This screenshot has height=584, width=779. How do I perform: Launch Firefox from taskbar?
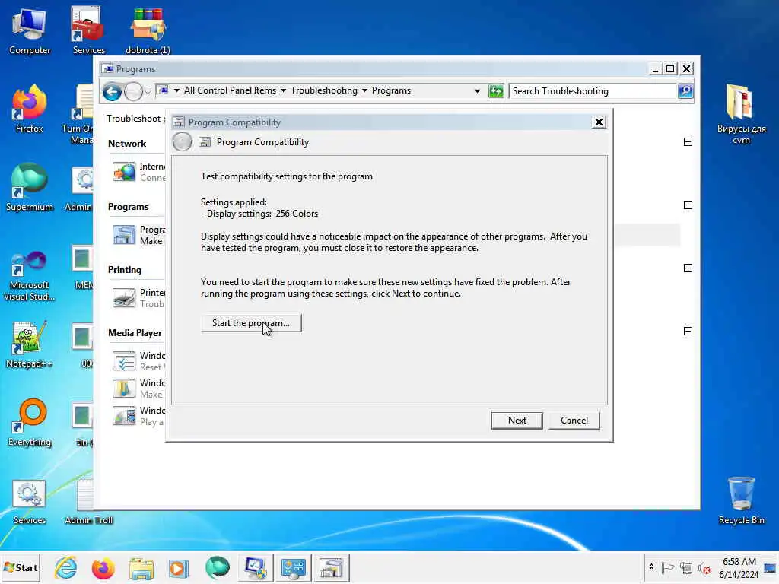point(103,567)
